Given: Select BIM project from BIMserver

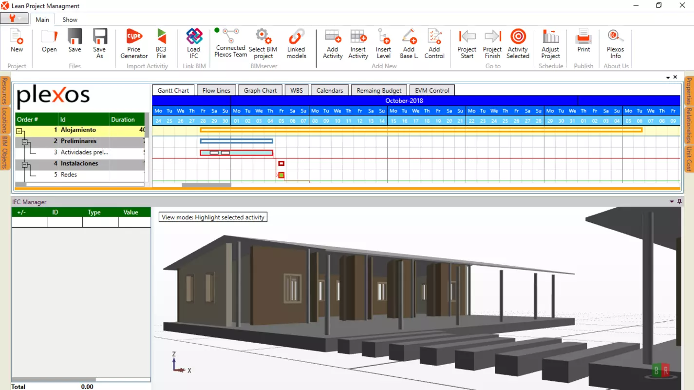Looking at the screenshot, I should point(263,43).
